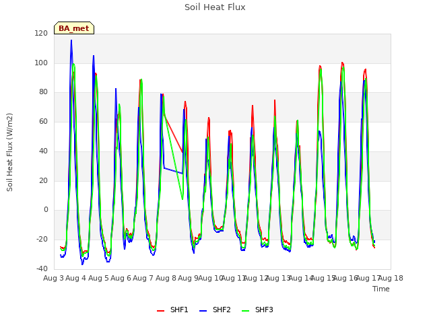Click the Aug 7 x-axis label
The image size is (431, 323).
(x=143, y=278)
